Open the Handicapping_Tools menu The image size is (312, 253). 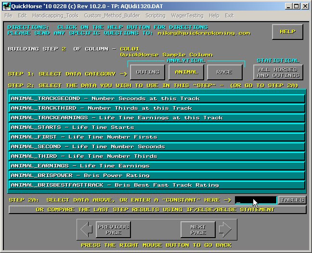click(55, 15)
